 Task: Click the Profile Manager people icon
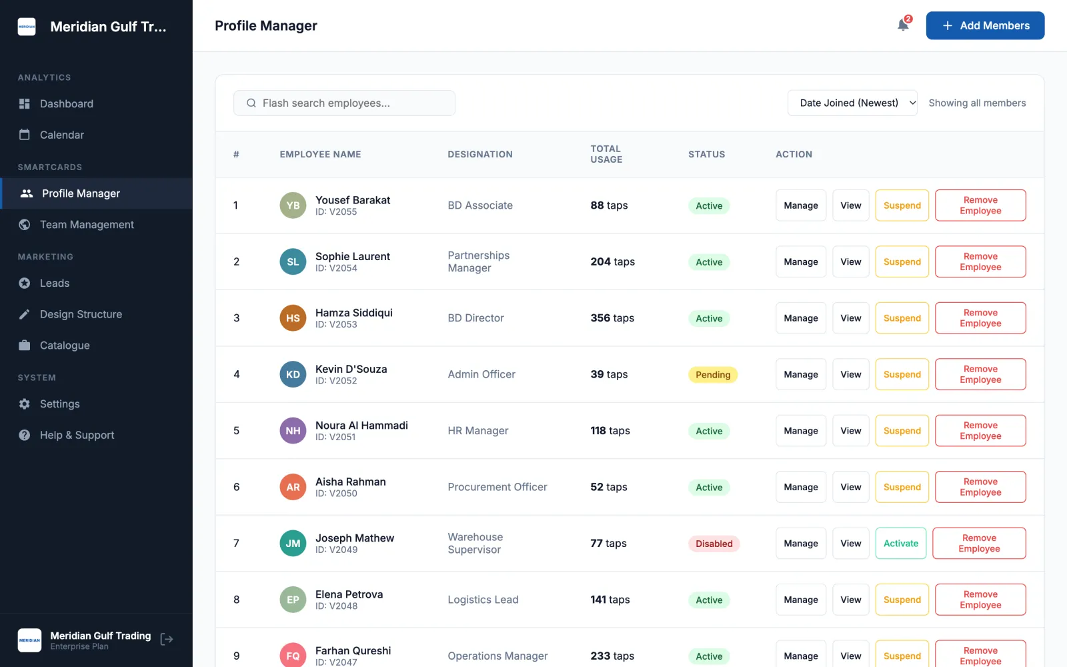[x=27, y=193]
